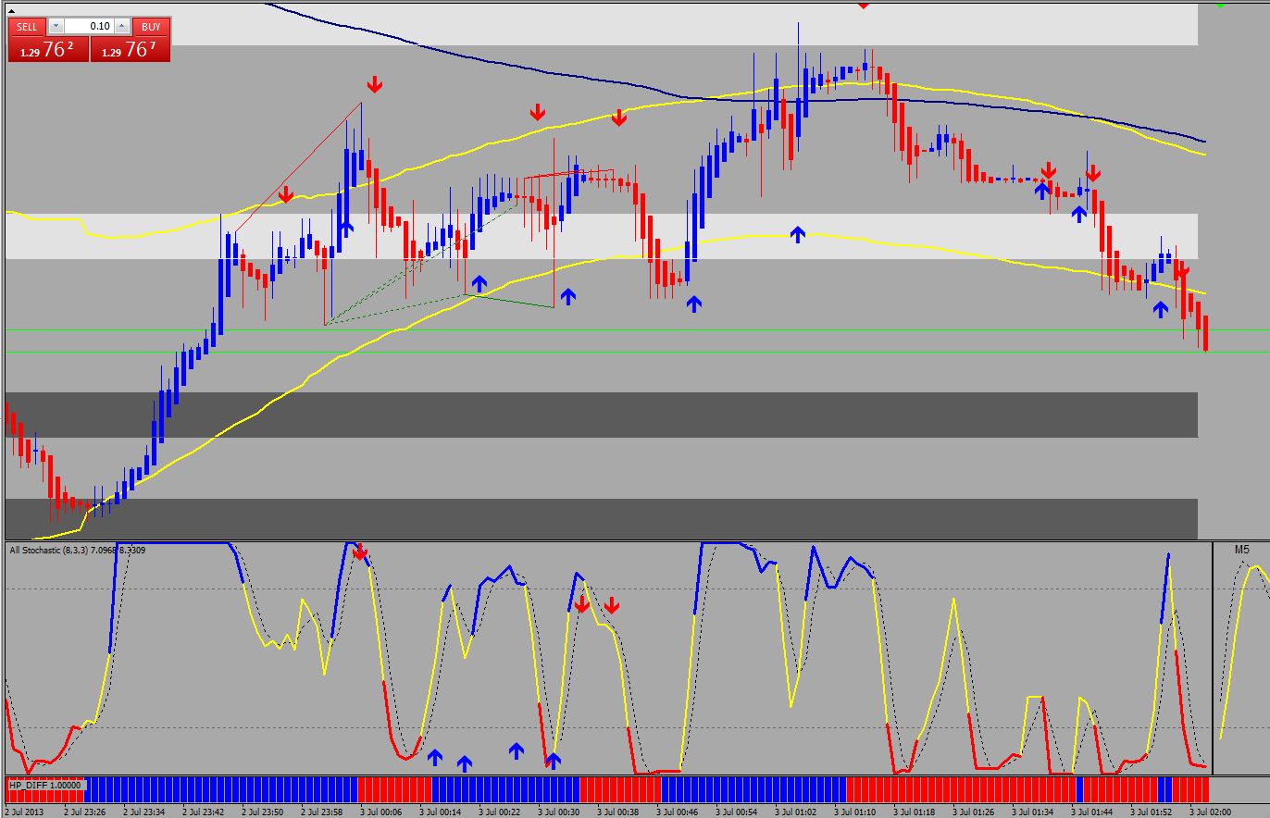Click the 2 Jul 2013 date label

[x=22, y=812]
